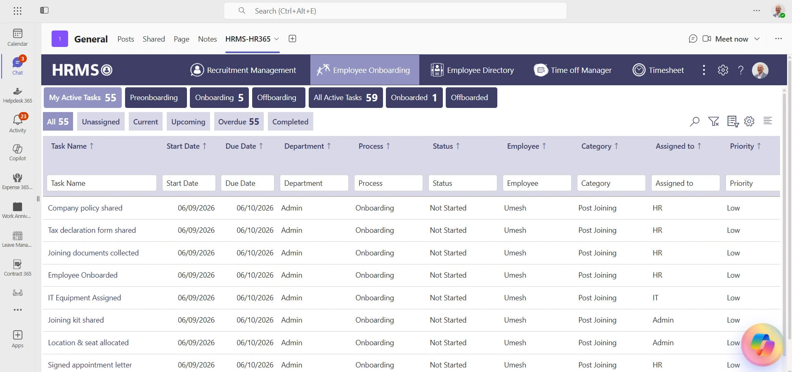Screen dimensions: 792x372
Task: Filter by Overdue 55 tasks
Action: tap(239, 122)
